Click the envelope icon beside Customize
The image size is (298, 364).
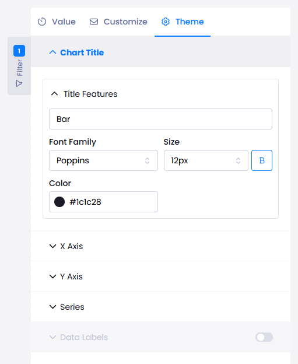tap(94, 22)
